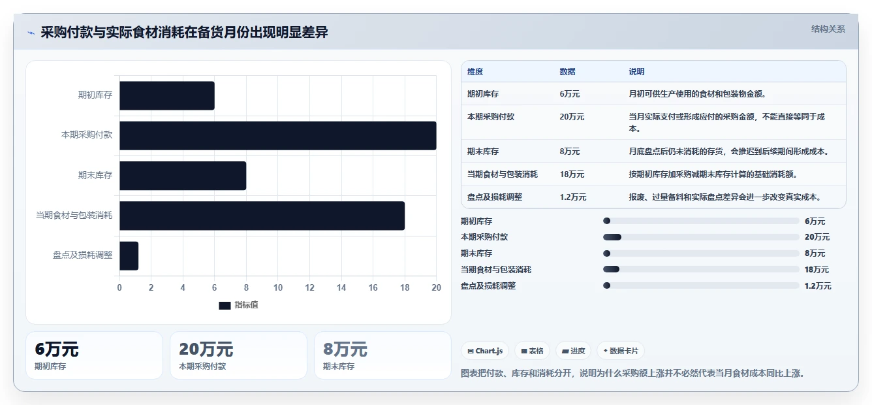
Task: Click the 当期食材与包装消耗 y-axis label
Action: [74, 216]
